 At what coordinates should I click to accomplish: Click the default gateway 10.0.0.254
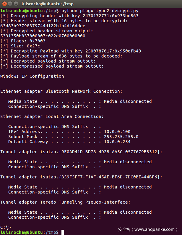[x=117, y=142]
